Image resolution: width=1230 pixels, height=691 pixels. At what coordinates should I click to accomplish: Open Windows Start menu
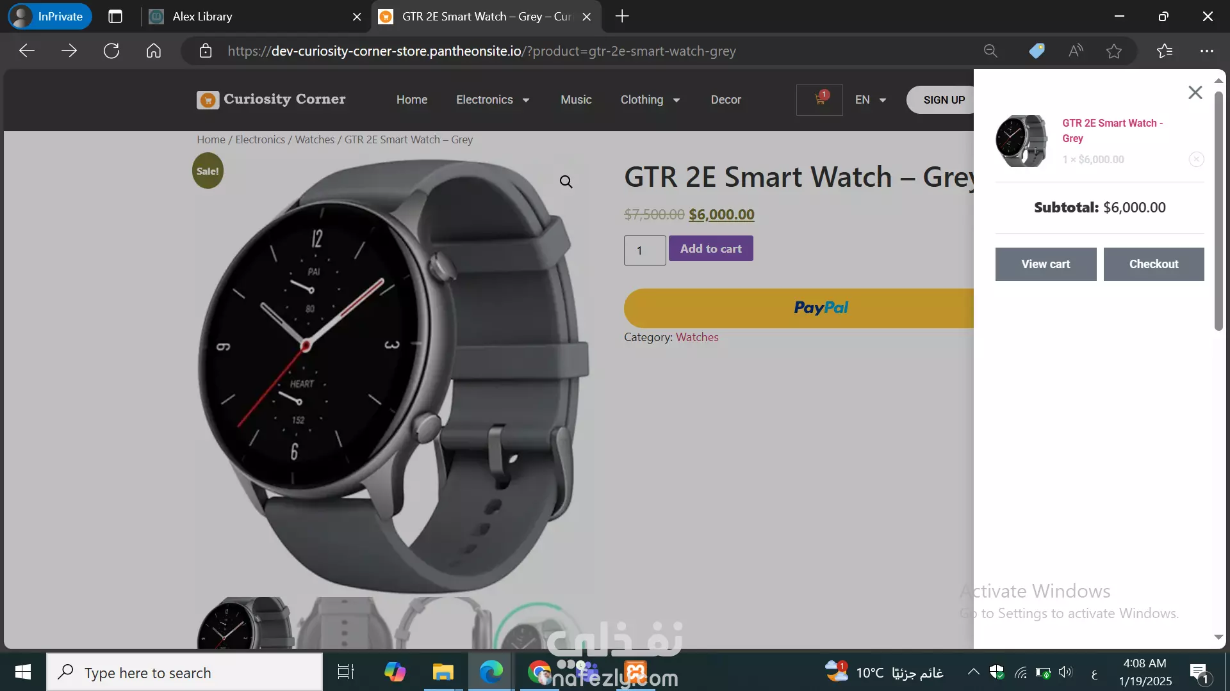point(23,672)
